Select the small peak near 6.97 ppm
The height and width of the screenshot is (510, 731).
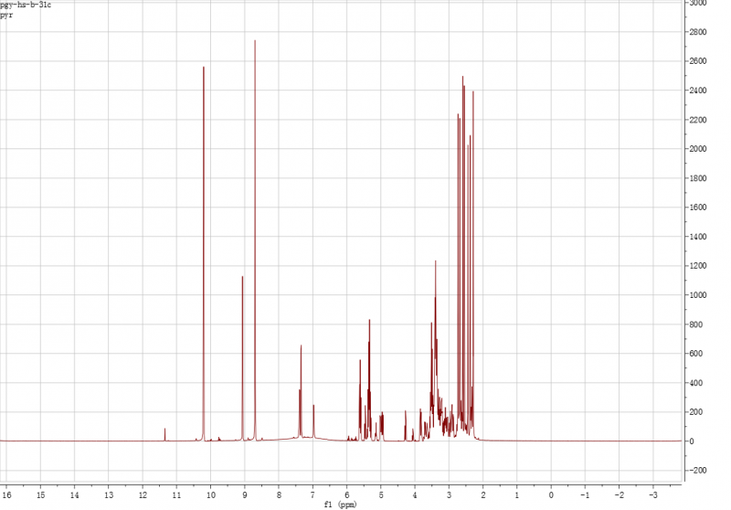pos(313,421)
